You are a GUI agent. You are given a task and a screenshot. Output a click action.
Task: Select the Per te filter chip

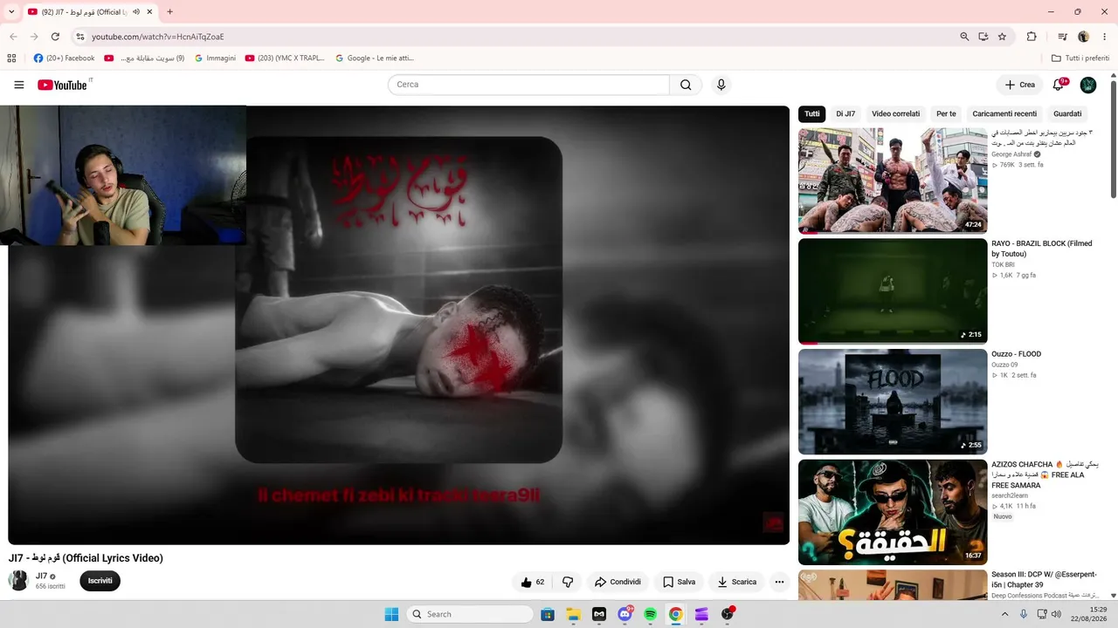point(946,114)
